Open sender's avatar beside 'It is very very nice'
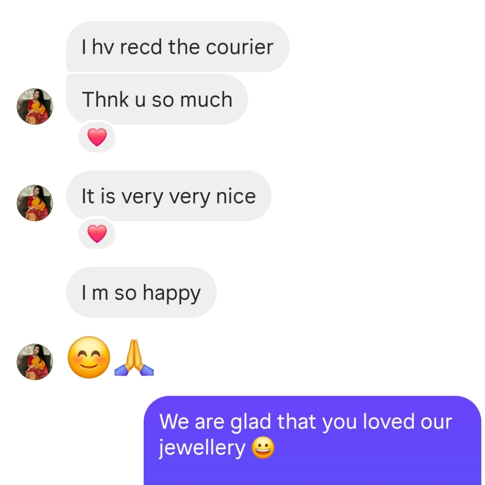 point(35,203)
